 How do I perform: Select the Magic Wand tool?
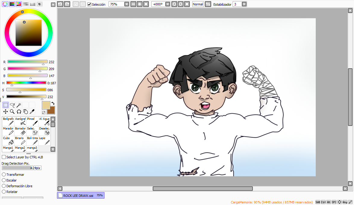19,105
